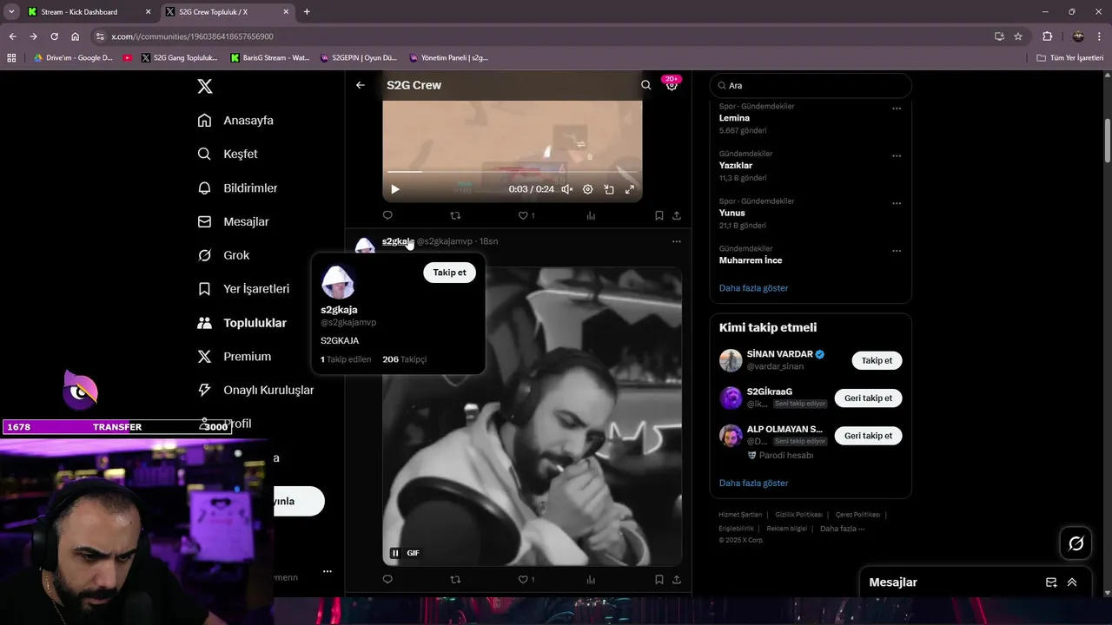Screen dimensions: 1112x625
Task: Switch the video to fullscreen
Action: (x=630, y=189)
